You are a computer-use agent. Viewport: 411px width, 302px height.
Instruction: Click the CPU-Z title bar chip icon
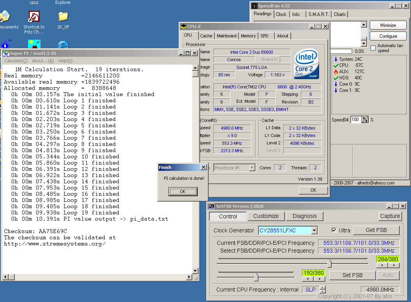tap(184, 26)
